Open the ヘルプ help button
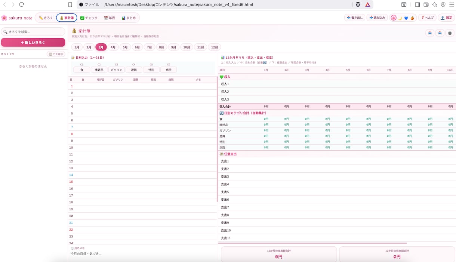 click(427, 18)
